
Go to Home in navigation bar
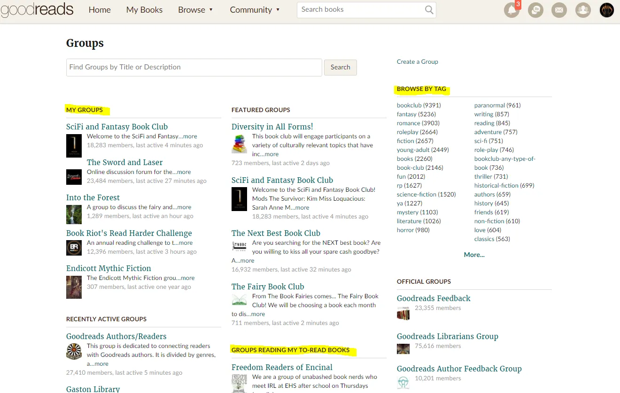pyautogui.click(x=100, y=10)
